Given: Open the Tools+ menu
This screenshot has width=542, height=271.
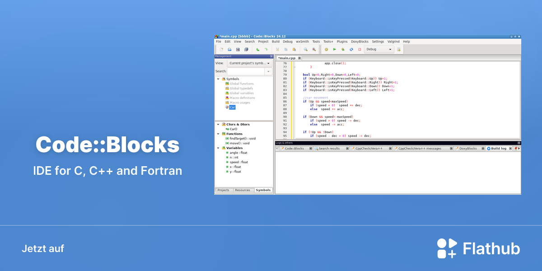Looking at the screenshot, I should [x=328, y=42].
